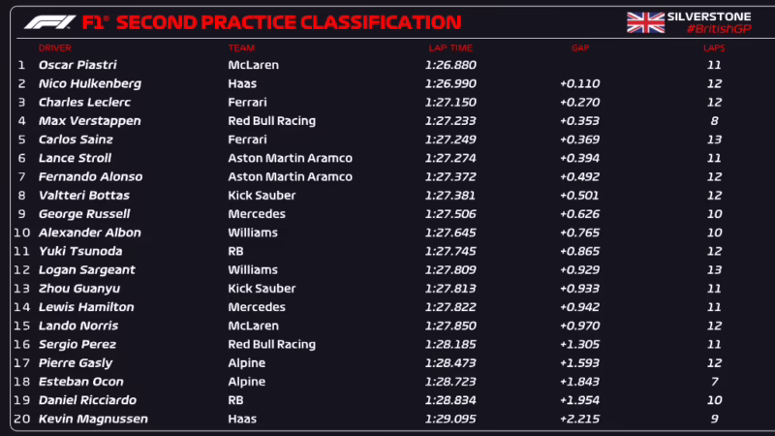Select the DRIVER column header
The height and width of the screenshot is (436, 775).
(x=54, y=47)
